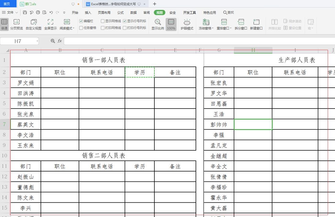Enable show gridlines (显示网格线) checkbox
Image resolution: width=335 pixels, height=217 pixels.
103,21
